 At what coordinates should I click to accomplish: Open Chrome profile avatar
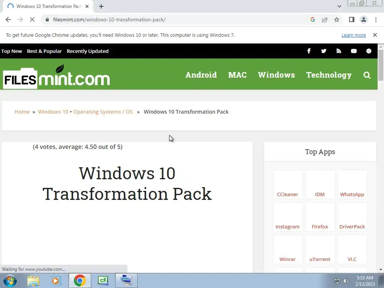point(364,19)
